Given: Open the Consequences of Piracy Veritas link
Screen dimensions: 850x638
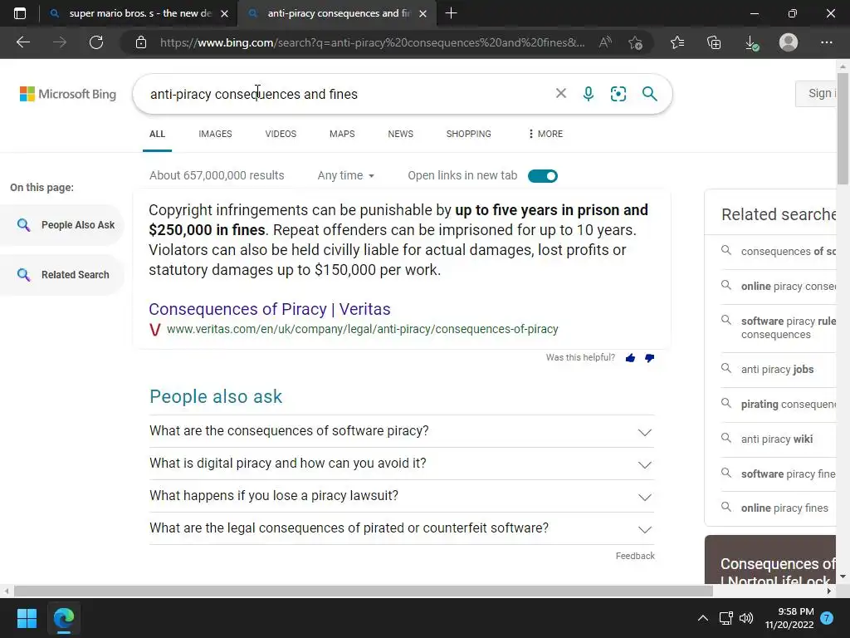Looking at the screenshot, I should point(270,309).
